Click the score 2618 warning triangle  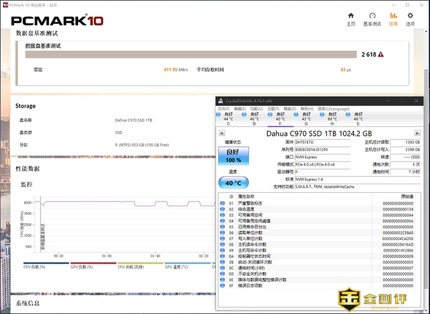[x=381, y=54]
